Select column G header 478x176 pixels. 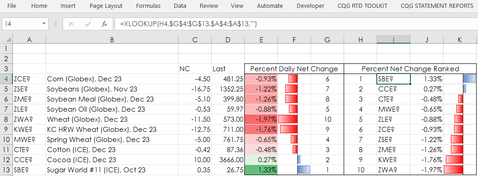click(x=327, y=39)
